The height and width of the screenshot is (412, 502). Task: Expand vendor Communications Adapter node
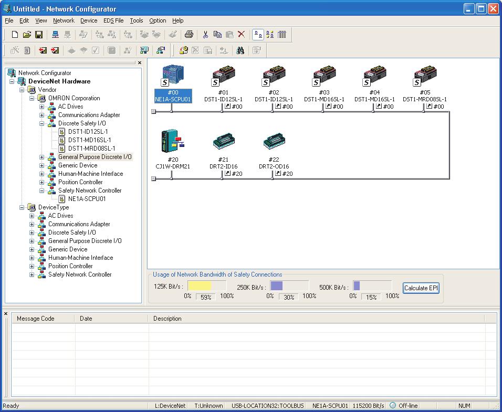(x=41, y=115)
